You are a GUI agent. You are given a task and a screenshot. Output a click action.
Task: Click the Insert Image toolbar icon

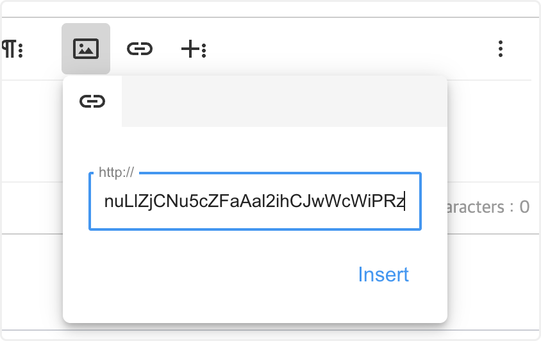click(x=86, y=49)
